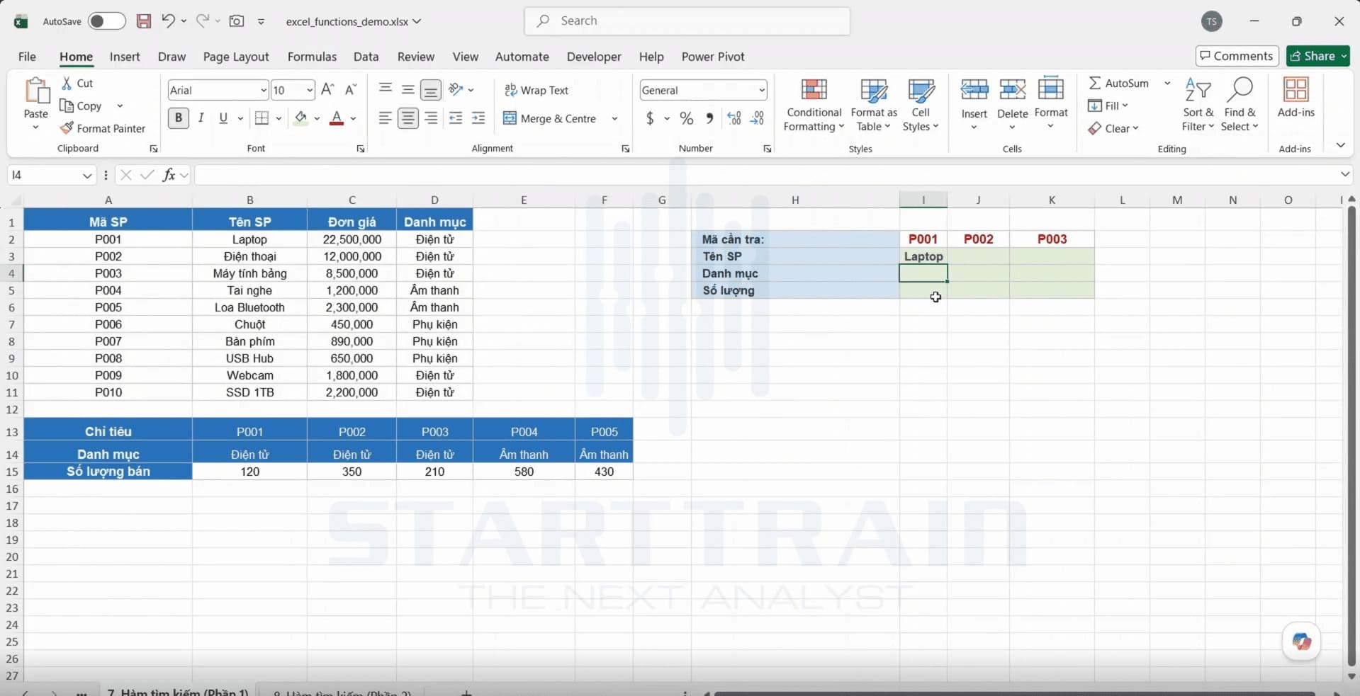Open Conditional Formatting menu

[x=814, y=105]
